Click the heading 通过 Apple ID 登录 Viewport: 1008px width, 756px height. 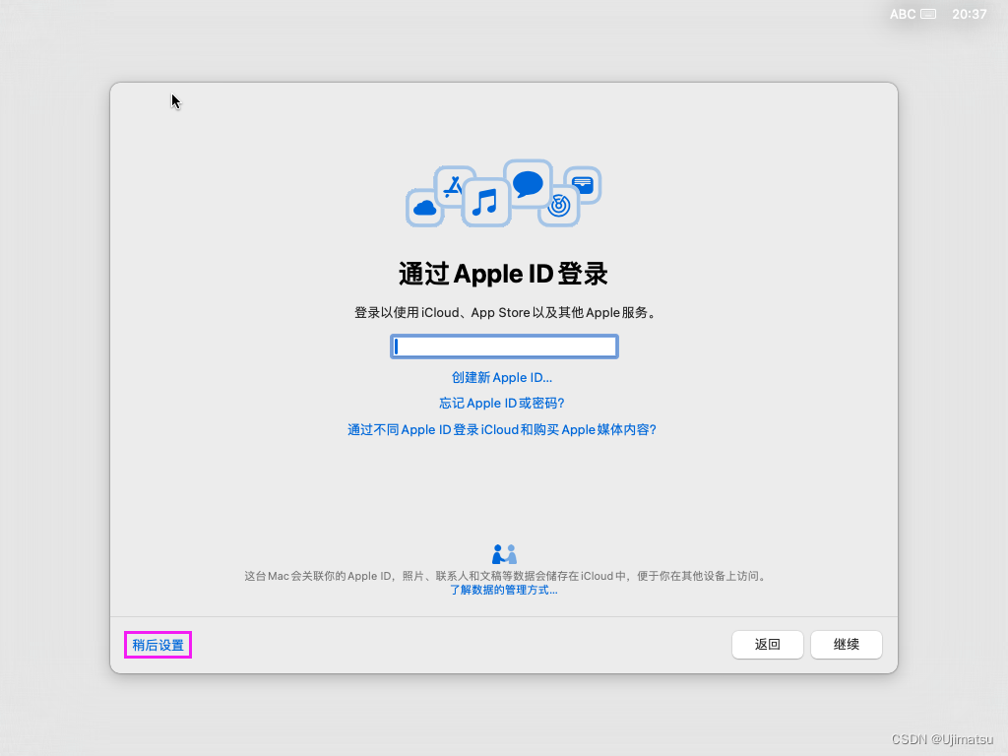coord(503,274)
